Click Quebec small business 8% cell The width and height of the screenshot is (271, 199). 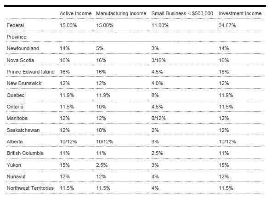155,95
